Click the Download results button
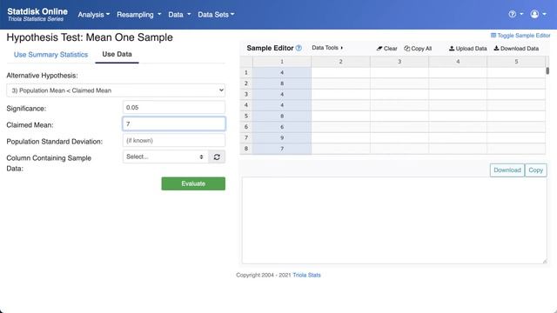The width and height of the screenshot is (557, 313). (507, 170)
